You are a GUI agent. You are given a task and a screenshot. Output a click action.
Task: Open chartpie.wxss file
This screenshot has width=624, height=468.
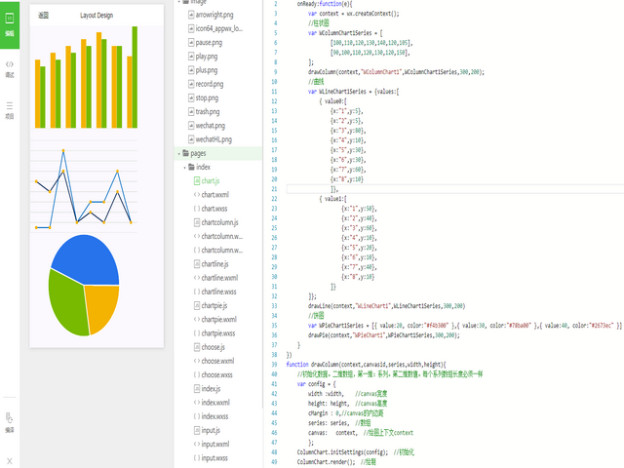pyautogui.click(x=214, y=333)
